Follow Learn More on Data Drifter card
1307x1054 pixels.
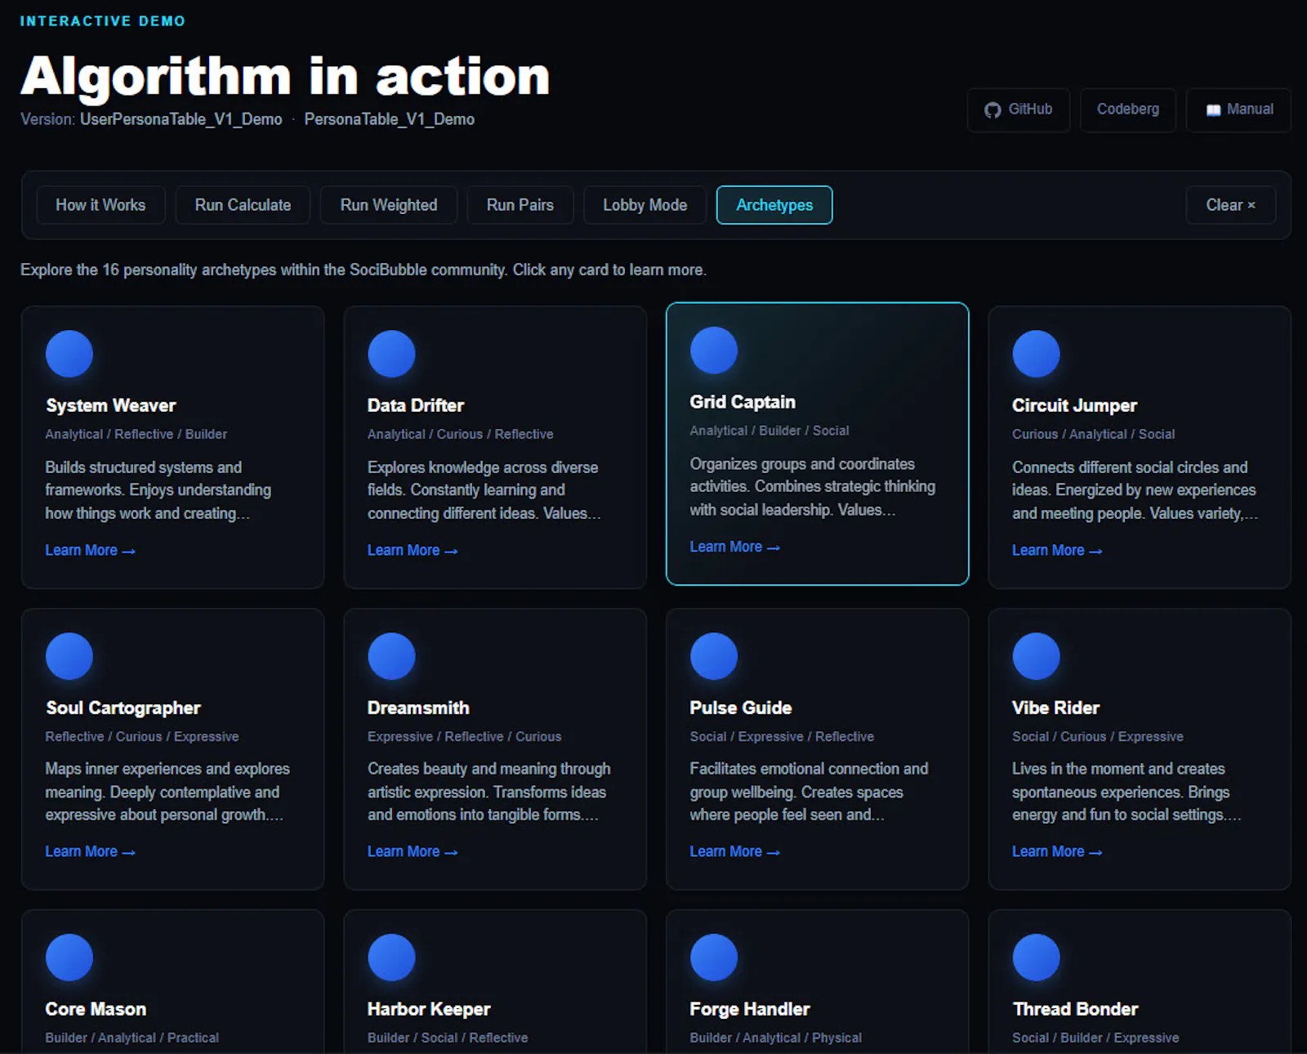coord(413,551)
